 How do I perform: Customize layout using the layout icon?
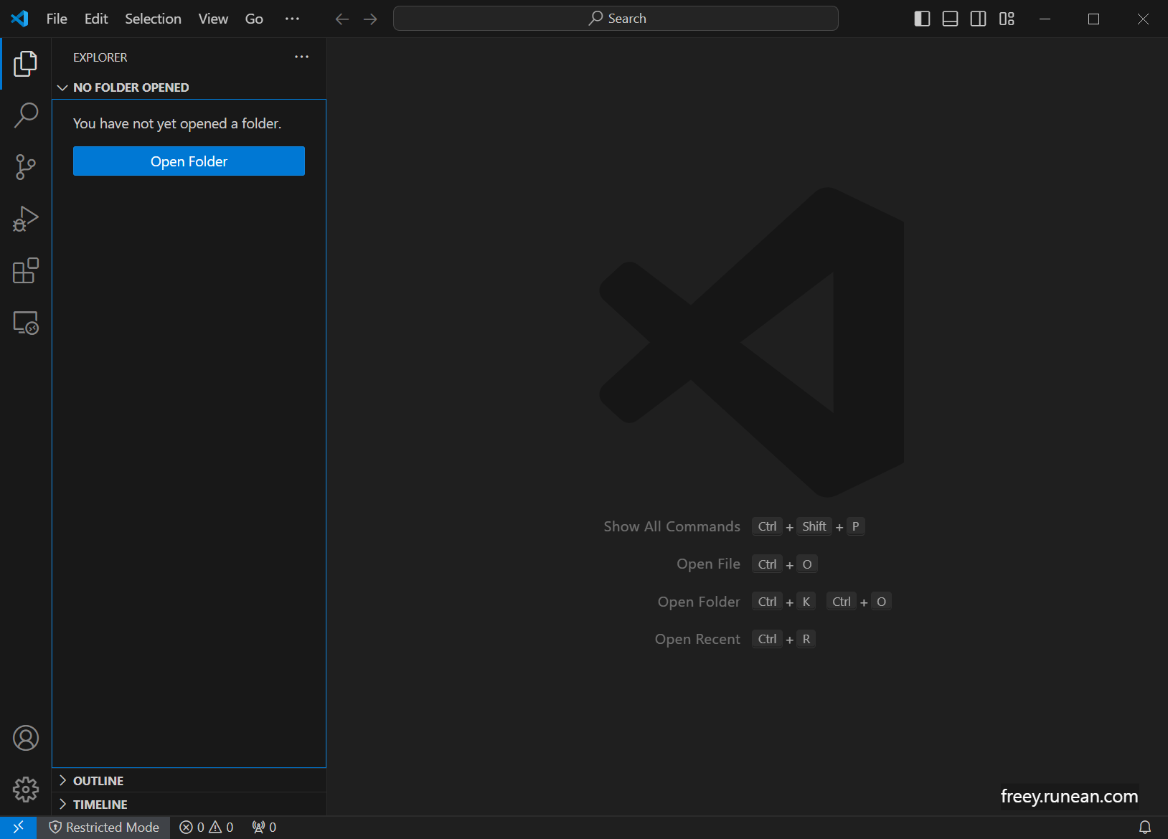tap(1007, 19)
